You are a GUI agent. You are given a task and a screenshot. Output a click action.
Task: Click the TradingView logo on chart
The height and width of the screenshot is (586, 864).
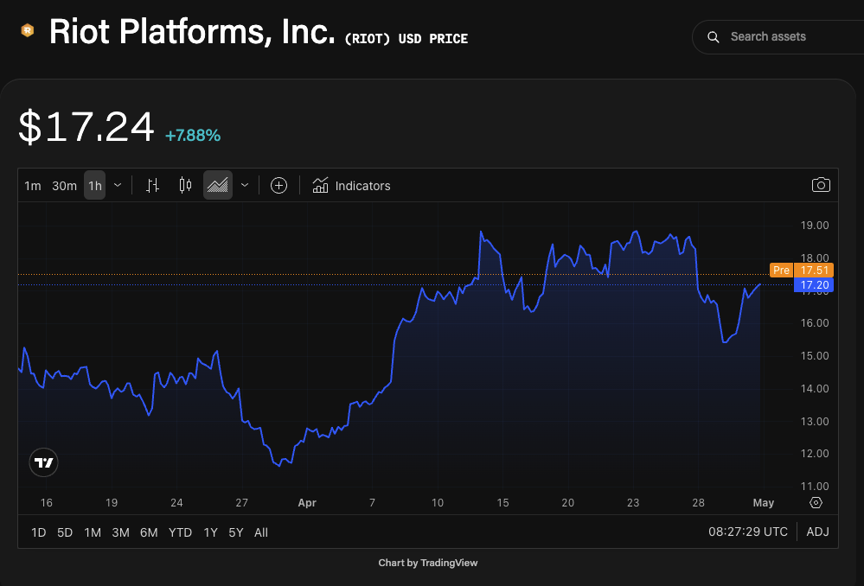coord(43,462)
